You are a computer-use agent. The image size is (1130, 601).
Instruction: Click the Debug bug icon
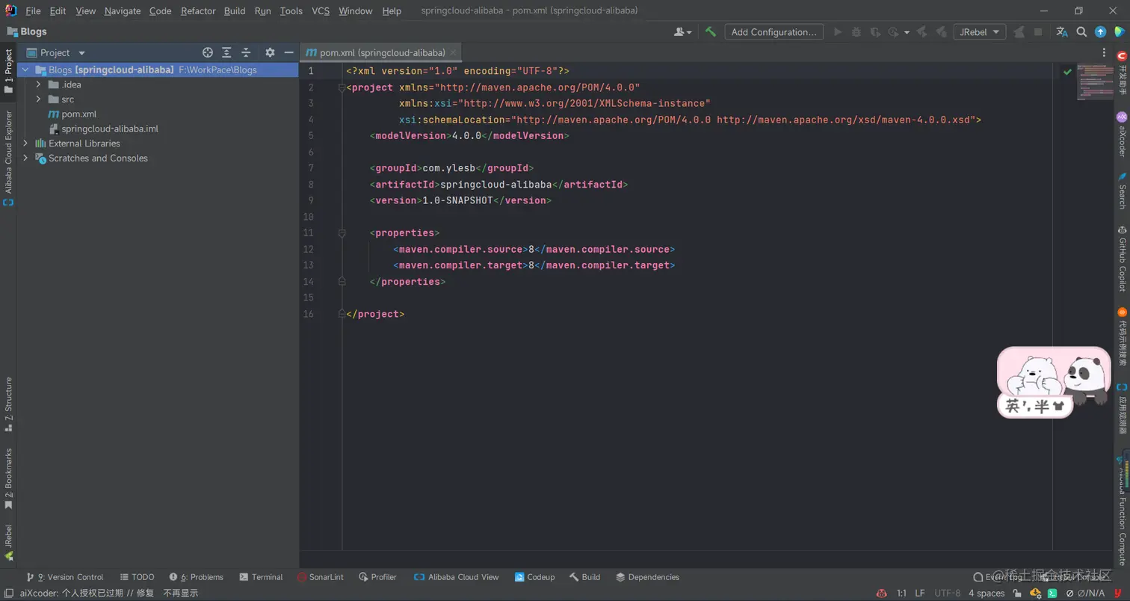pyautogui.click(x=856, y=32)
